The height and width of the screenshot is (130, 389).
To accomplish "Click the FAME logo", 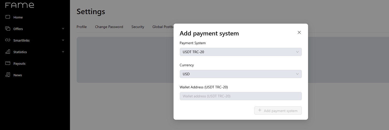I will click(x=20, y=5).
